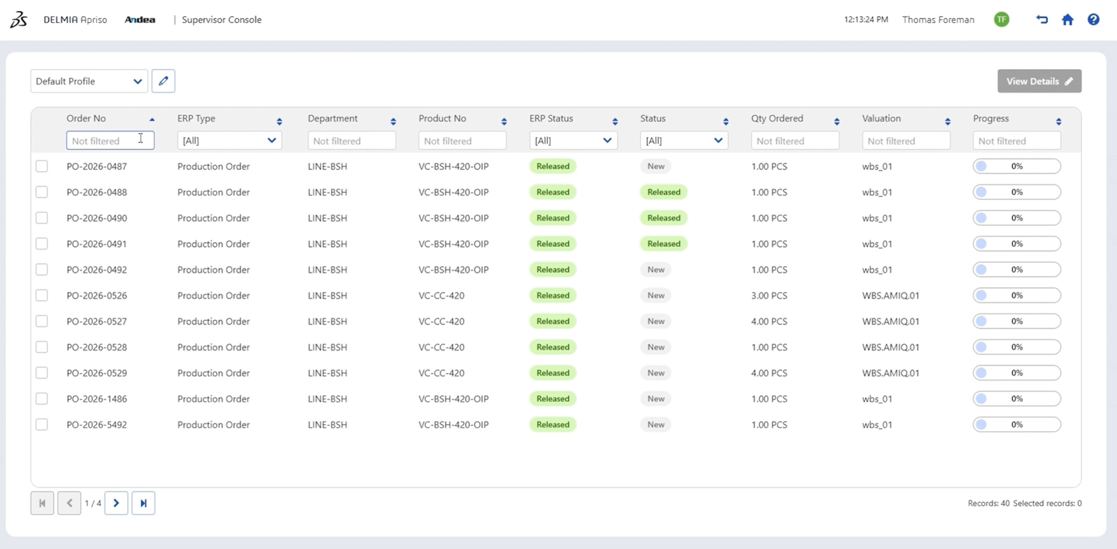This screenshot has height=549, width=1117.
Task: Click the back arrow icon in header
Action: tap(1041, 20)
